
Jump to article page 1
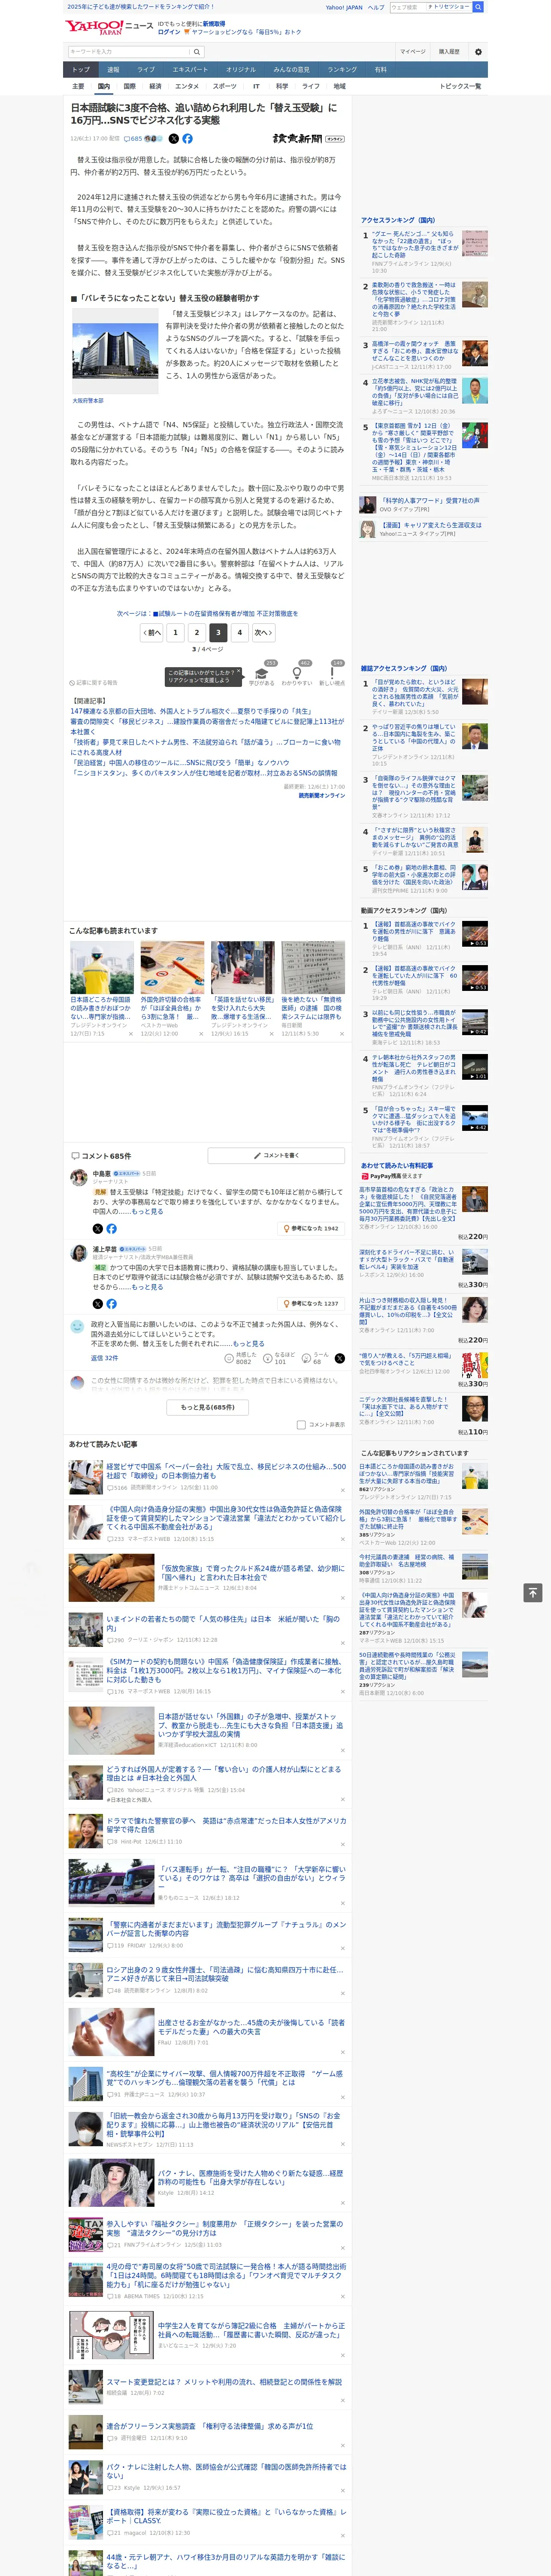pos(175,632)
